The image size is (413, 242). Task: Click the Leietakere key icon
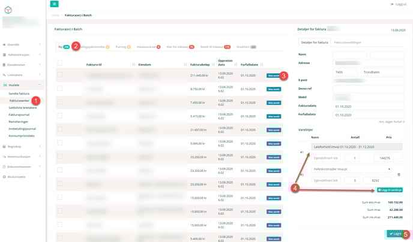(4, 75)
